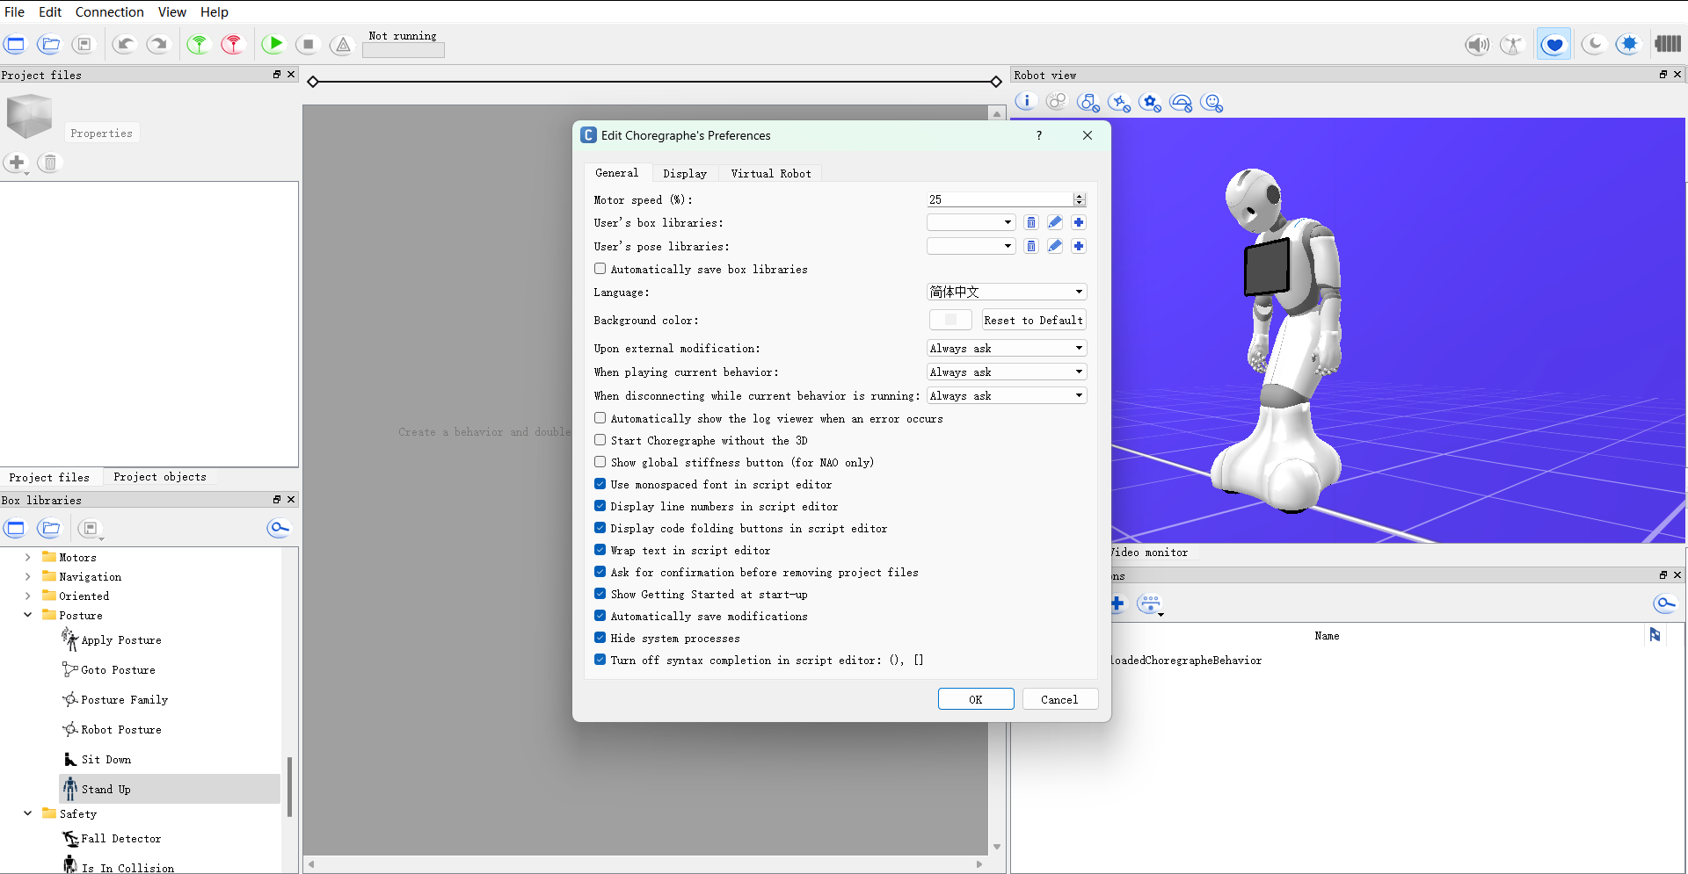1688x874 pixels.
Task: Uncheck Hide system processes
Action: pos(600,638)
